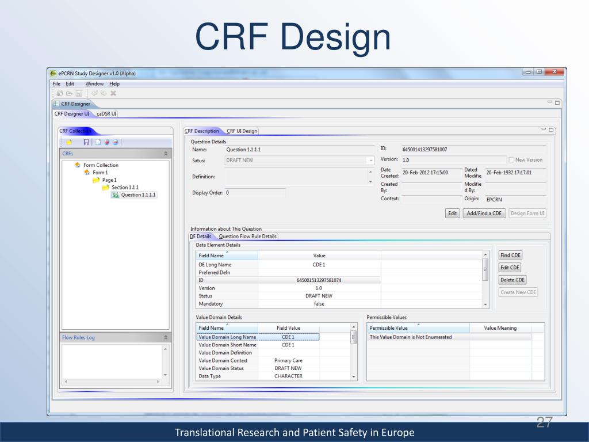The height and width of the screenshot is (442, 589).
Task: Select the CRF Description tab
Action: click(202, 131)
